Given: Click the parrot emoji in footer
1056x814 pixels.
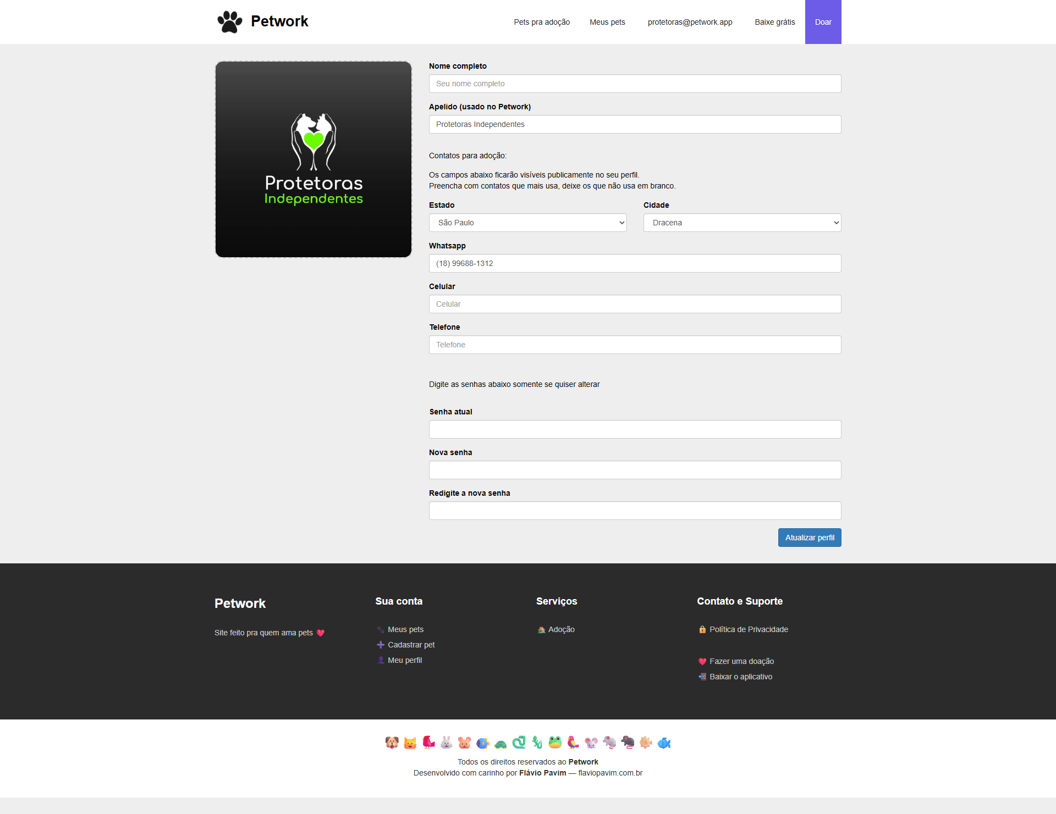Looking at the screenshot, I should [x=574, y=743].
